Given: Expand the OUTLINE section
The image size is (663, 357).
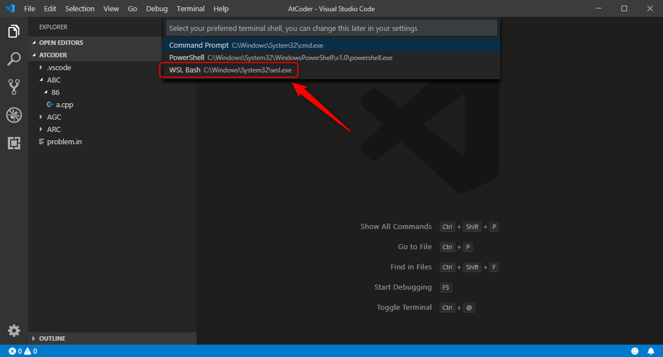Looking at the screenshot, I should pyautogui.click(x=34, y=338).
